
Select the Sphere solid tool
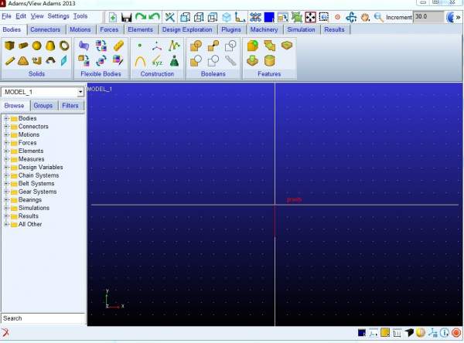pos(36,46)
